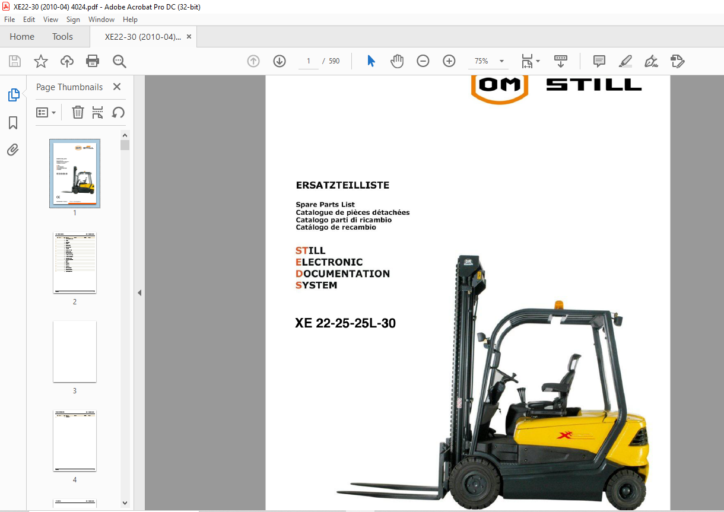Delete the selected page thumbnail trash icon

pos(78,112)
